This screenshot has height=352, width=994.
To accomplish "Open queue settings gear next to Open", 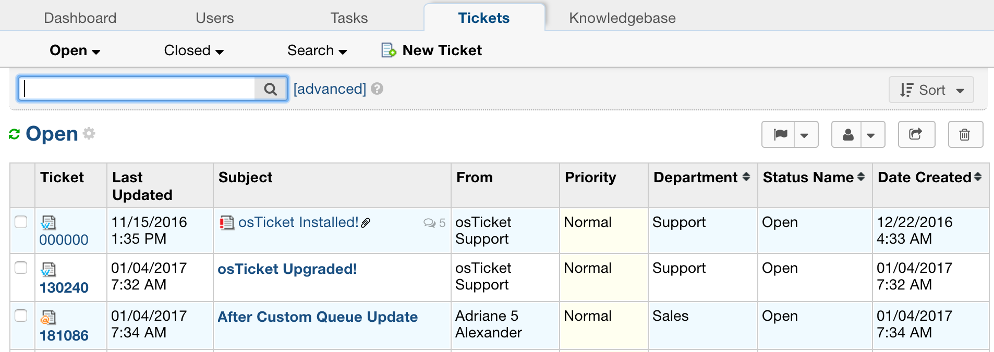I will pyautogui.click(x=89, y=133).
